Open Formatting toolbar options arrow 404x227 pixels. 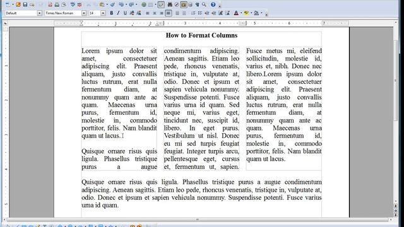point(266,14)
